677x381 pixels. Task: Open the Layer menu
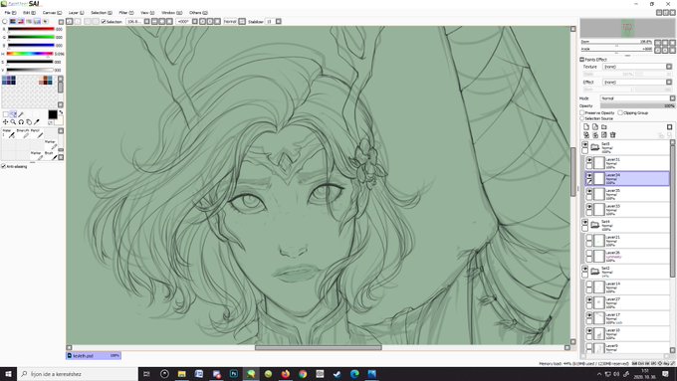(76, 13)
